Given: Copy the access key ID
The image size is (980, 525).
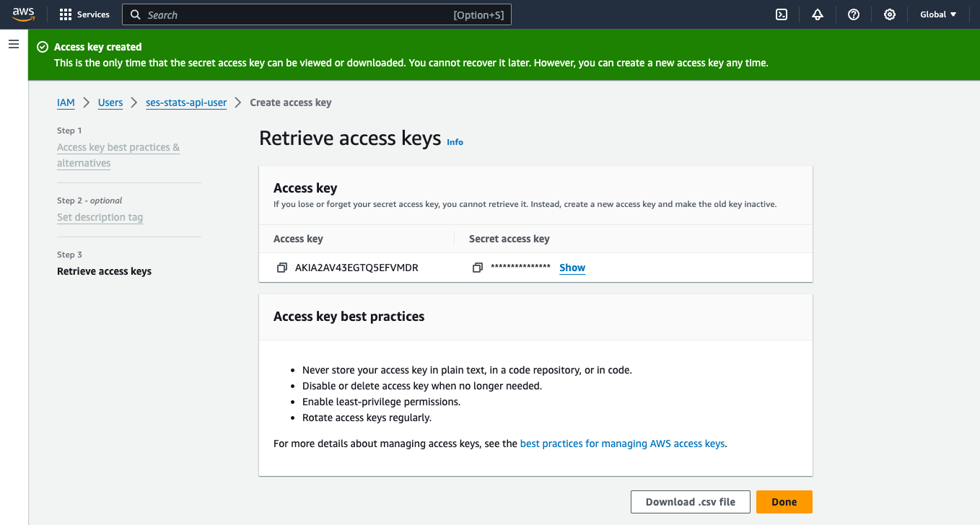Looking at the screenshot, I should point(281,268).
